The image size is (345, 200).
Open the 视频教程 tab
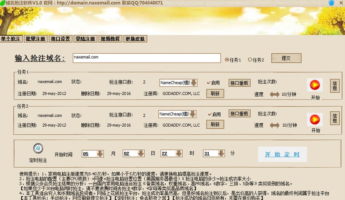pos(110,39)
